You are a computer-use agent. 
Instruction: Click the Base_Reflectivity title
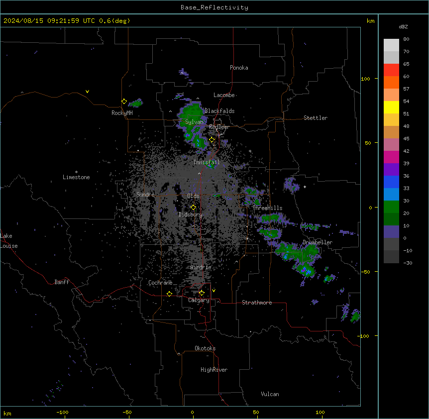pos(214,7)
